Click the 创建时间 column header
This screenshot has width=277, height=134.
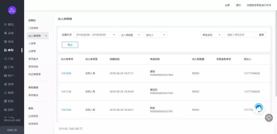point(114,59)
